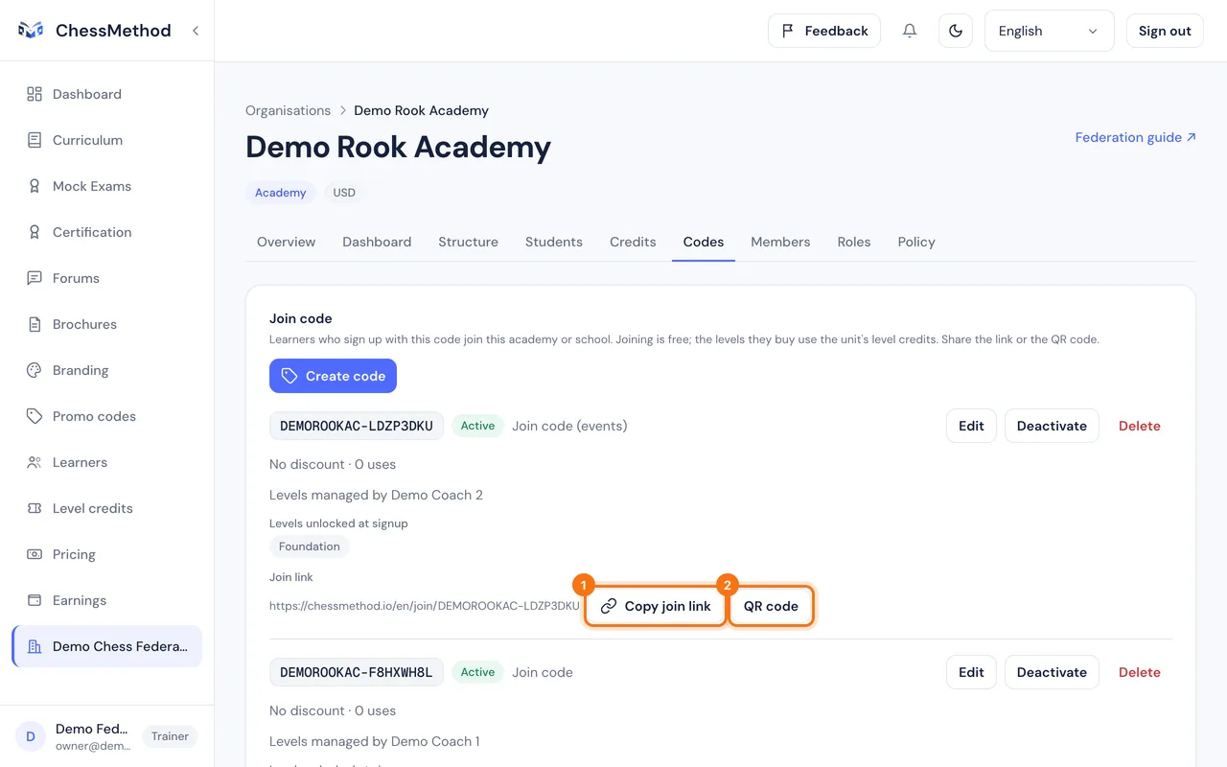Screen dimensions: 1227x767
Task: Open notifications bell
Action: pos(910,31)
